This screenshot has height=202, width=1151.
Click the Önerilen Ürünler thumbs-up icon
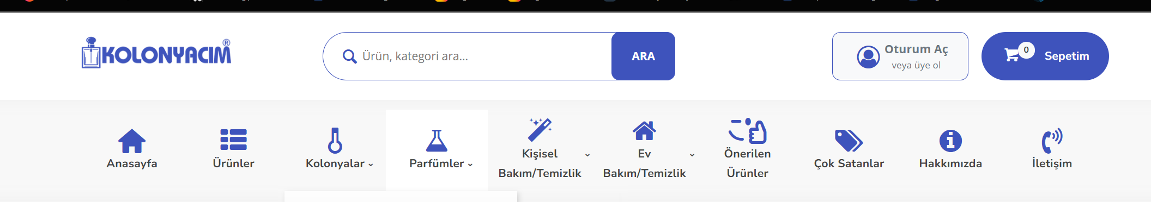coord(748,131)
